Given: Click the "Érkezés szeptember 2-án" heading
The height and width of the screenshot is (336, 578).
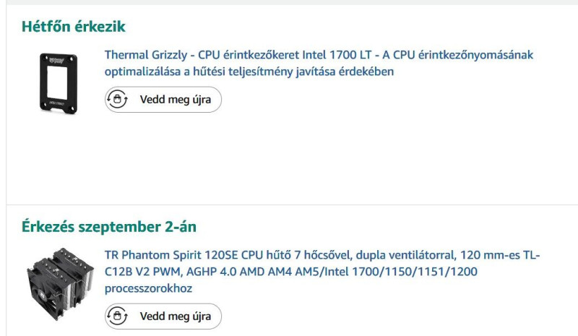Looking at the screenshot, I should [109, 226].
